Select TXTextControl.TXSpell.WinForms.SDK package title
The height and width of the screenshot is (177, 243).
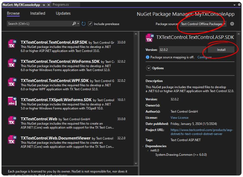click(56, 100)
